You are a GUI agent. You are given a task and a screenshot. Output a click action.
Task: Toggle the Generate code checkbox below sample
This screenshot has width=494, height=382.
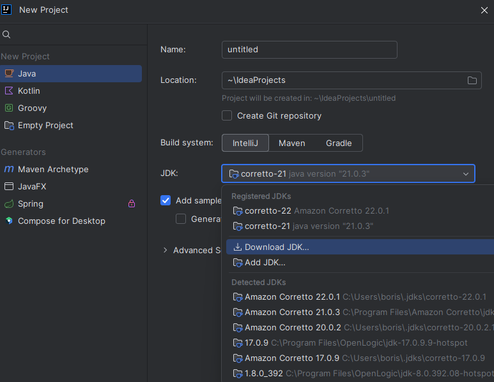(x=181, y=219)
